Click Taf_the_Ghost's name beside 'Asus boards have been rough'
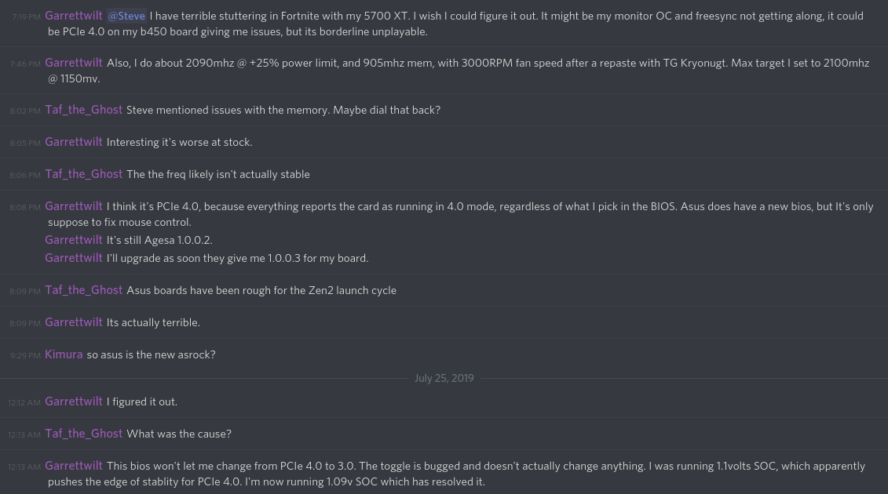888x494 pixels. [x=83, y=290]
